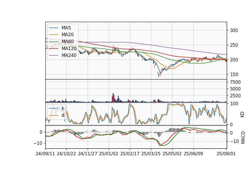Click the 300 price axis tick label
The image size is (252, 181).
point(234,30)
